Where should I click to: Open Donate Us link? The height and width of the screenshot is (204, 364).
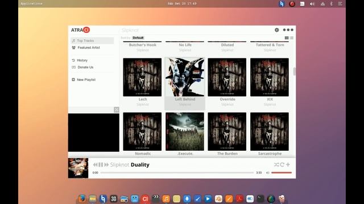[85, 67]
